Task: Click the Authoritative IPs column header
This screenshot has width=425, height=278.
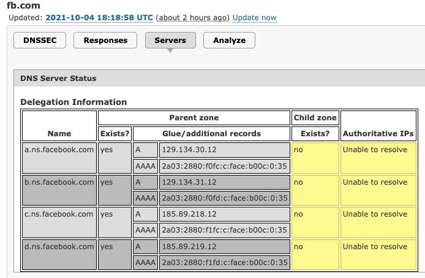Action: pyautogui.click(x=378, y=126)
